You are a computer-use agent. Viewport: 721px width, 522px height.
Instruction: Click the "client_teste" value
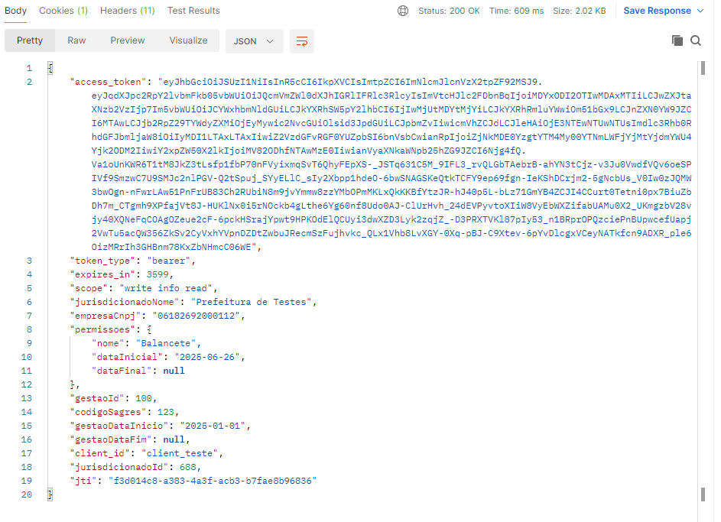pos(180,453)
